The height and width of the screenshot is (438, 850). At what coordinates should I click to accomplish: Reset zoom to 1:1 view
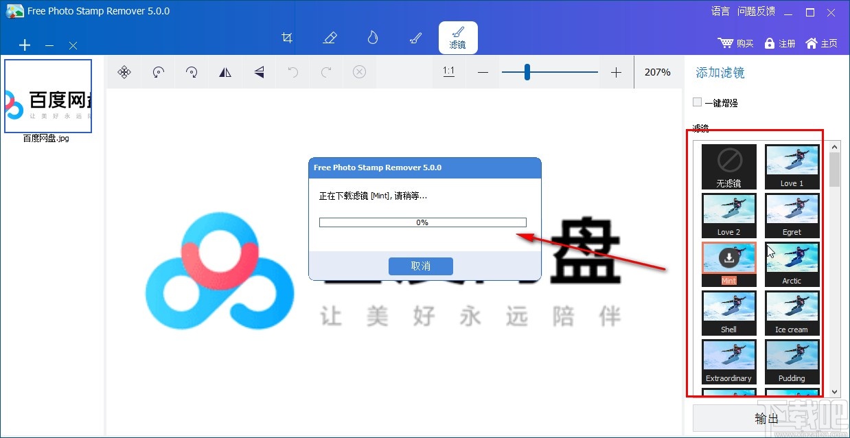pos(448,71)
